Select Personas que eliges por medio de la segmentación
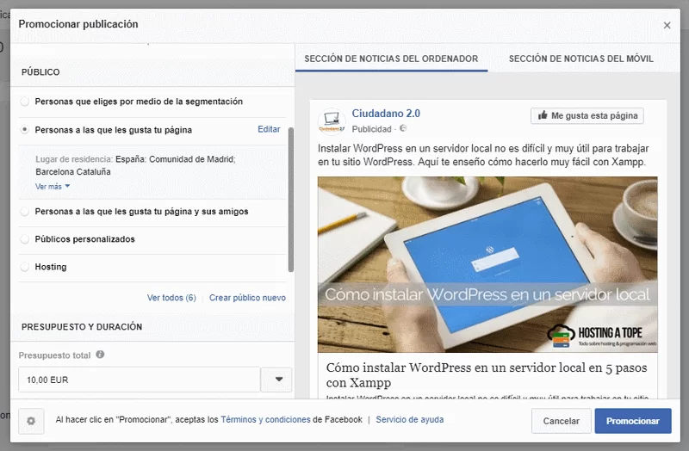The height and width of the screenshot is (451, 689). [25, 102]
